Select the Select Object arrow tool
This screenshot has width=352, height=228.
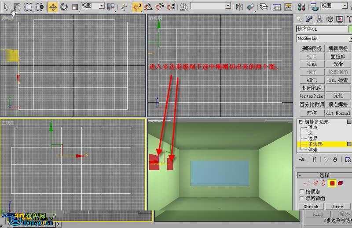(6, 7)
